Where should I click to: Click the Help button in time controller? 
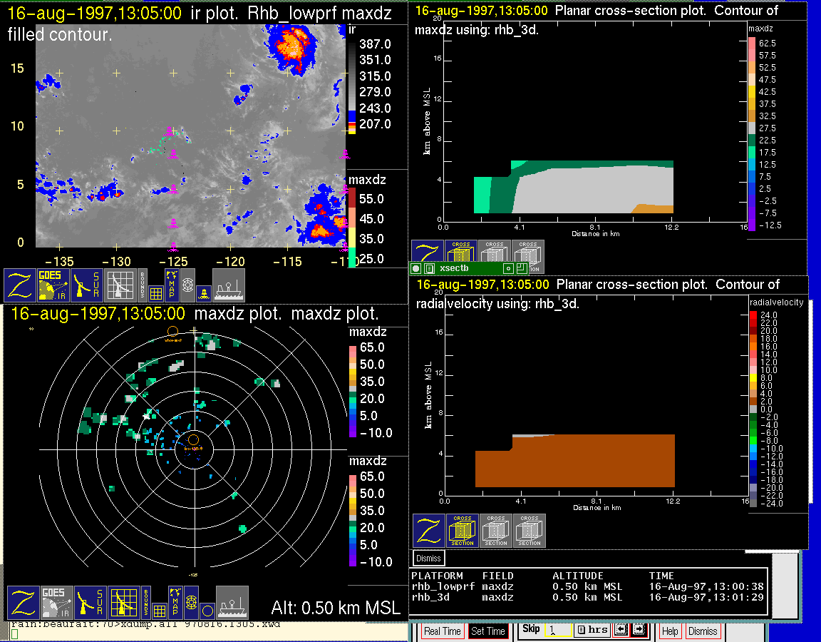(670, 631)
